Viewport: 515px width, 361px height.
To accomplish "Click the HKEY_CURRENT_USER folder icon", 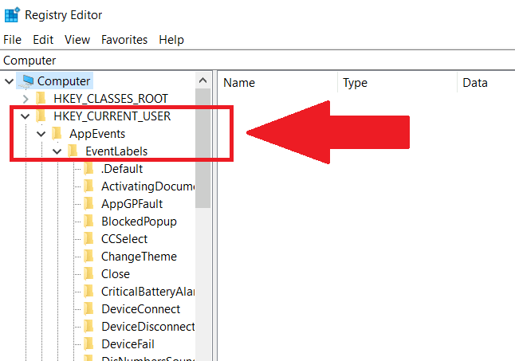I will click(41, 116).
